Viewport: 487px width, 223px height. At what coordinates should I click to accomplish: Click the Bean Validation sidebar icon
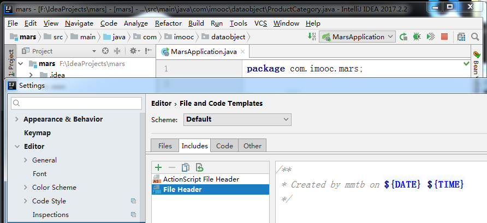point(476,55)
